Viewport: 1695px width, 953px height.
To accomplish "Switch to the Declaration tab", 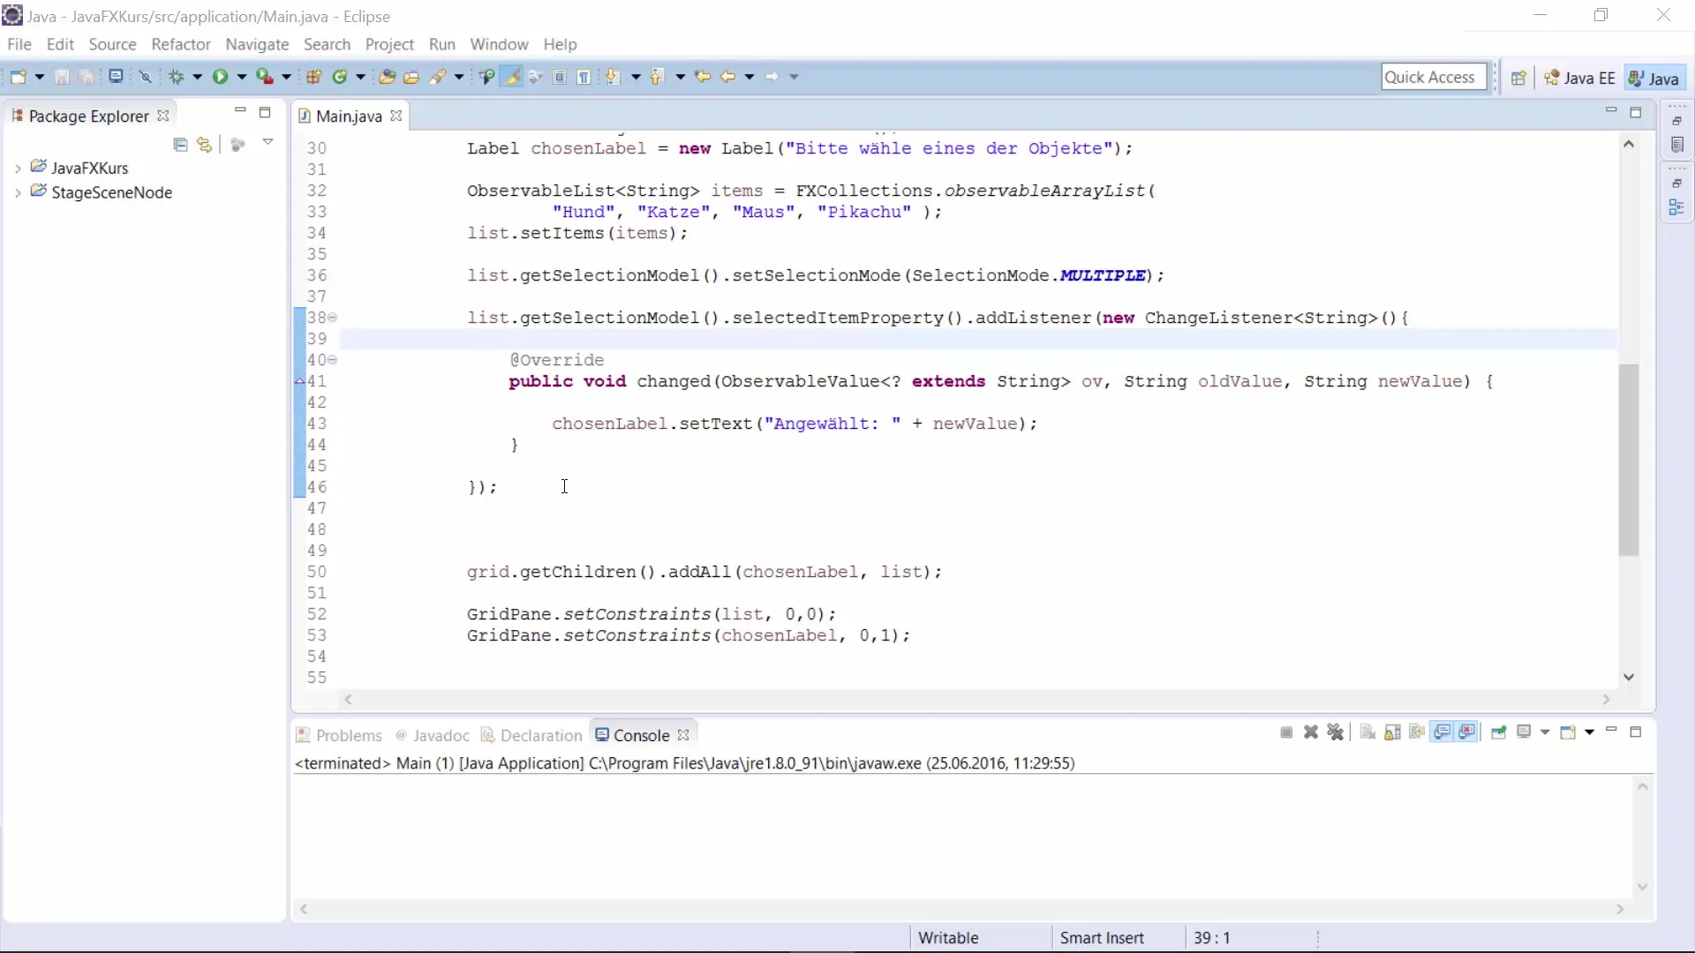I will coord(531,735).
